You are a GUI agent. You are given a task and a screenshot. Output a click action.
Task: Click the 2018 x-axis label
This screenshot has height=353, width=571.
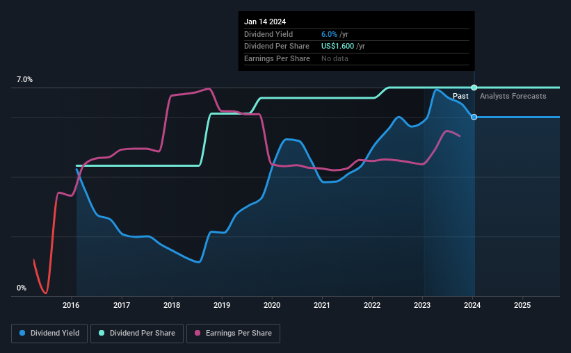tap(172, 305)
